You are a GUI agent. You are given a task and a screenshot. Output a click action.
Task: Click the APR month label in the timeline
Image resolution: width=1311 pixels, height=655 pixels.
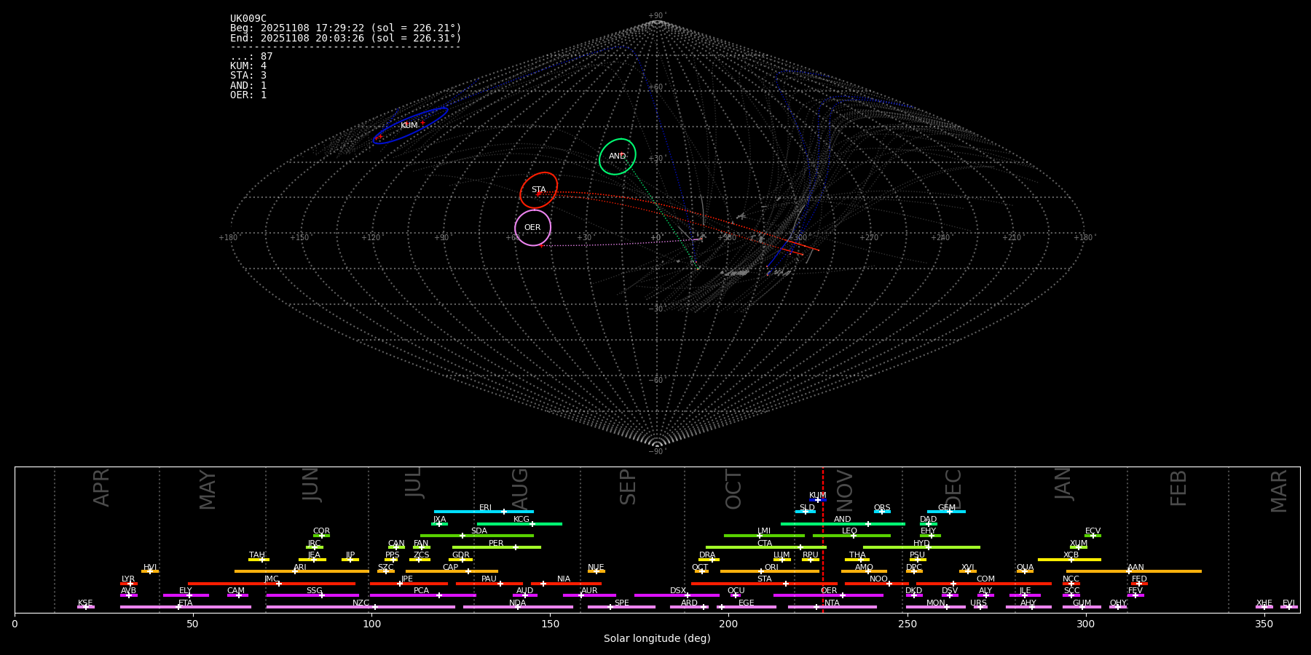pos(101,488)
